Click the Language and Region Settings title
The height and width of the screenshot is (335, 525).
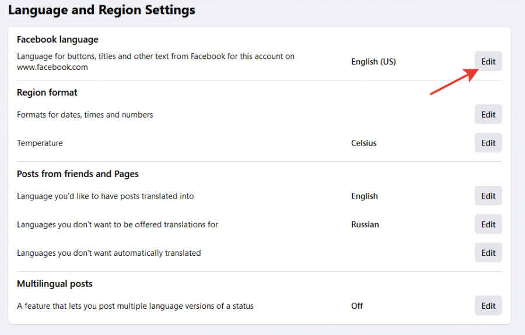(x=101, y=10)
